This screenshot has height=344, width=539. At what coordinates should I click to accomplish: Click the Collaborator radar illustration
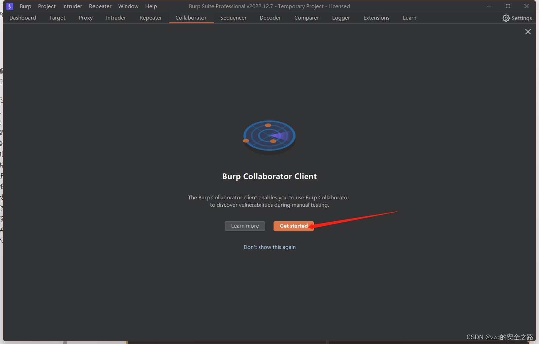[x=269, y=137]
